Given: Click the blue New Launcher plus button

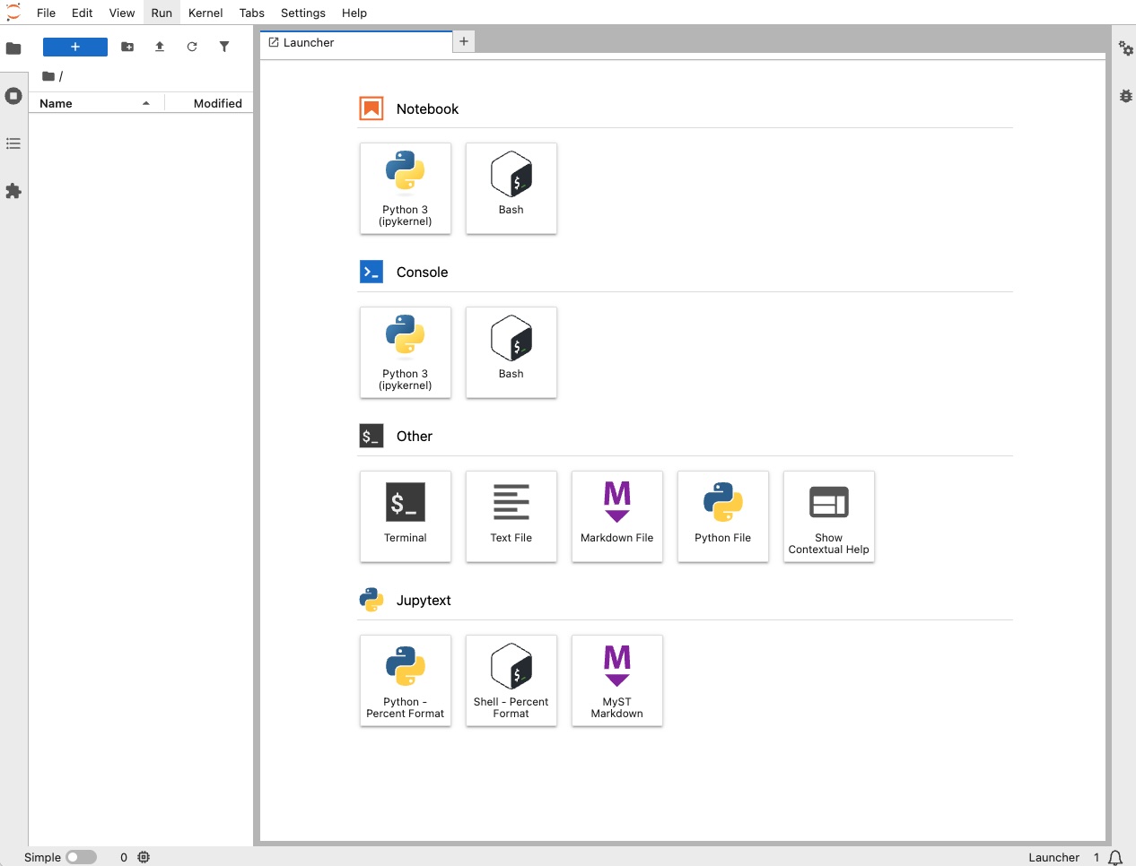Looking at the screenshot, I should point(75,47).
